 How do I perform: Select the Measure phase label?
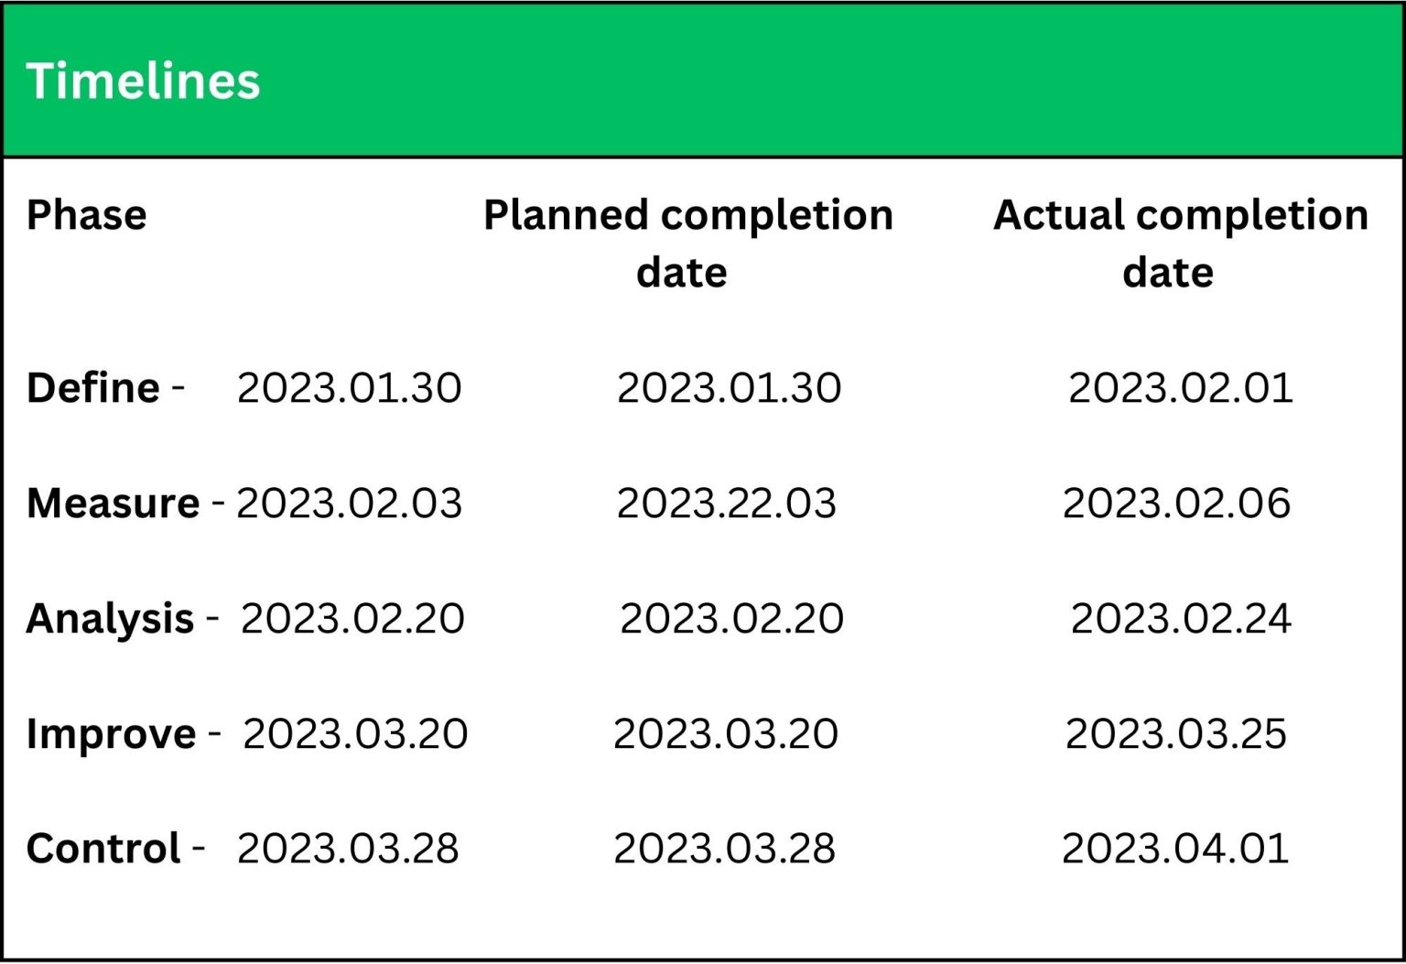click(113, 503)
